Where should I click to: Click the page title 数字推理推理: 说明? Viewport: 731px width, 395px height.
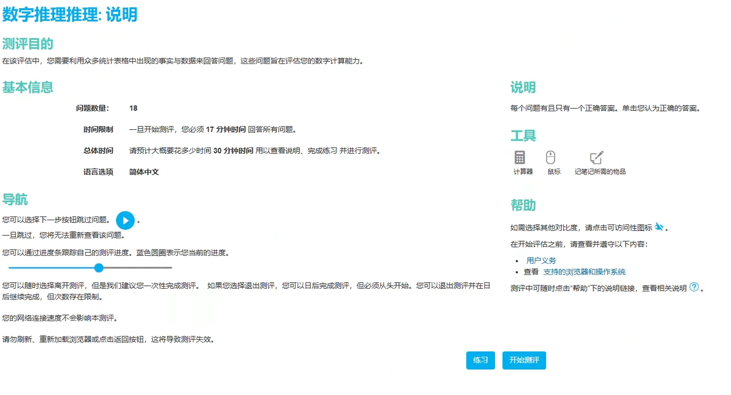[70, 15]
